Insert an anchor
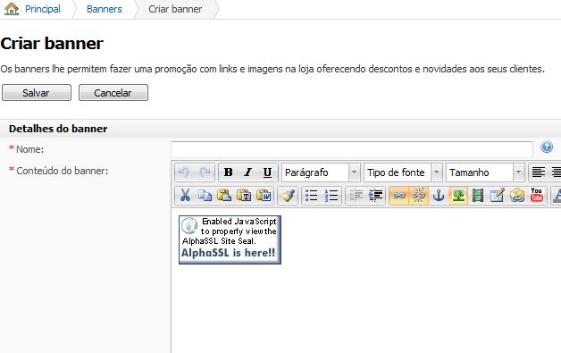This screenshot has height=353, width=561. click(439, 196)
